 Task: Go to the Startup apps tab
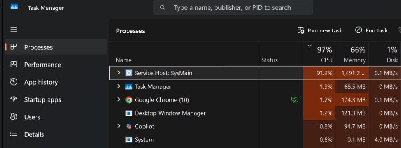pyautogui.click(x=56, y=99)
